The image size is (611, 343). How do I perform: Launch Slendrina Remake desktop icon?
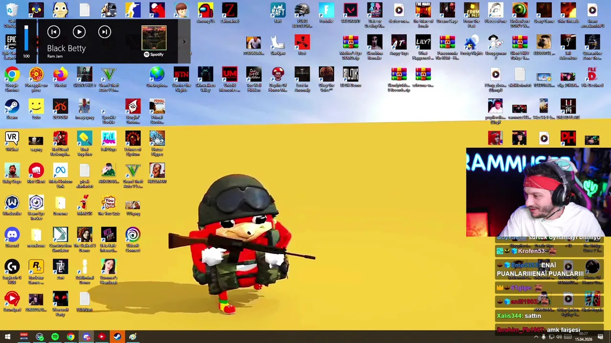[x=375, y=47]
